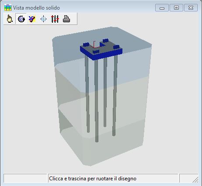Click the top blue soil layer
The image size is (202, 186).
[102, 58]
